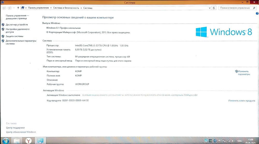Open the power plug tray icon
The image size is (259, 144).
pyautogui.click(x=224, y=141)
